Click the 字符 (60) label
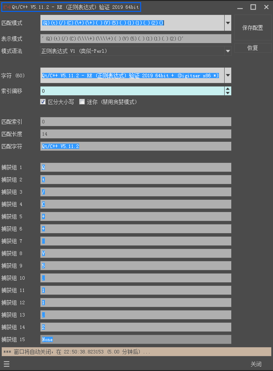273x371 pixels. [x=13, y=76]
